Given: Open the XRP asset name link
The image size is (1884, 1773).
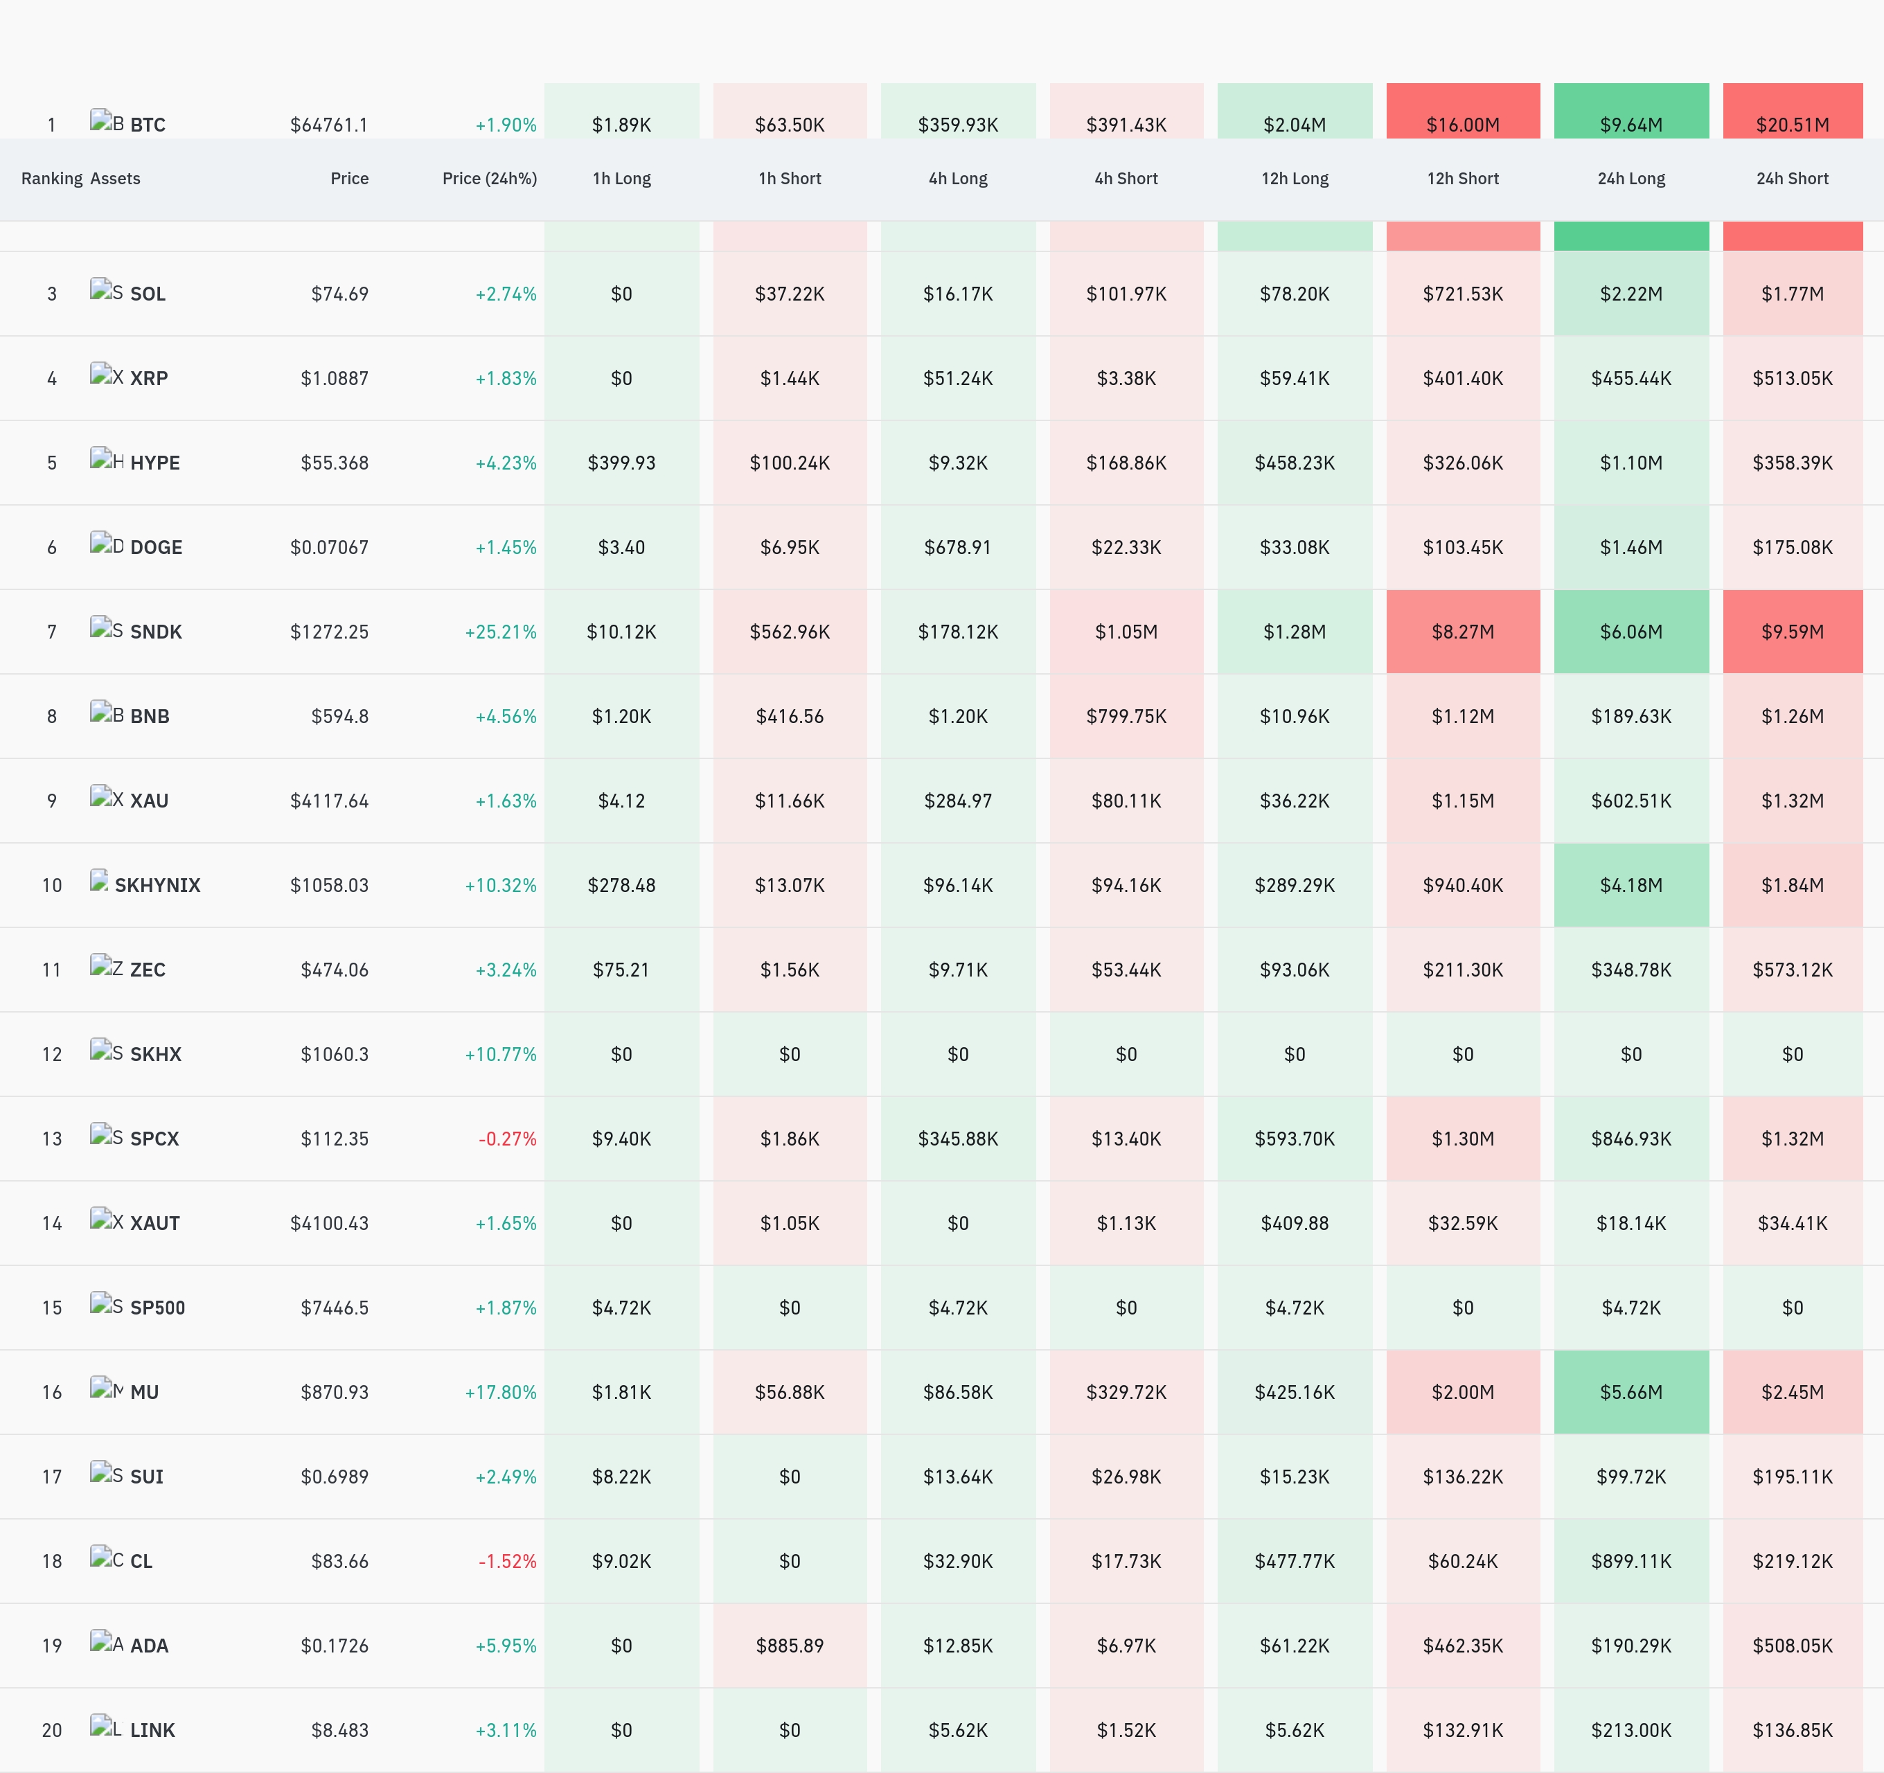Looking at the screenshot, I should [x=149, y=378].
